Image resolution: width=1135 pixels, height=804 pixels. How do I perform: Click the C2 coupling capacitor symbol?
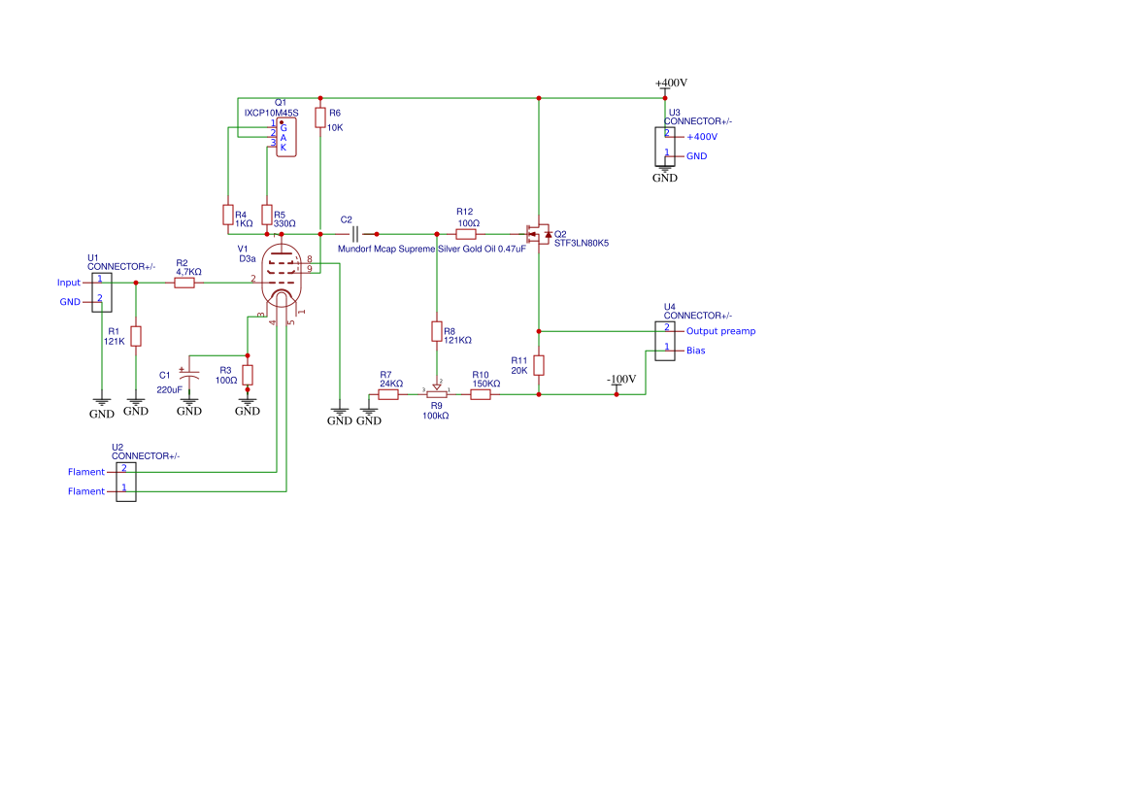[x=354, y=234]
